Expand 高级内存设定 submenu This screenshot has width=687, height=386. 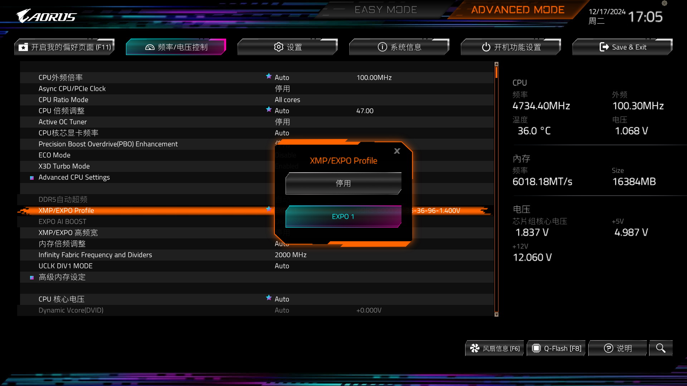(62, 277)
